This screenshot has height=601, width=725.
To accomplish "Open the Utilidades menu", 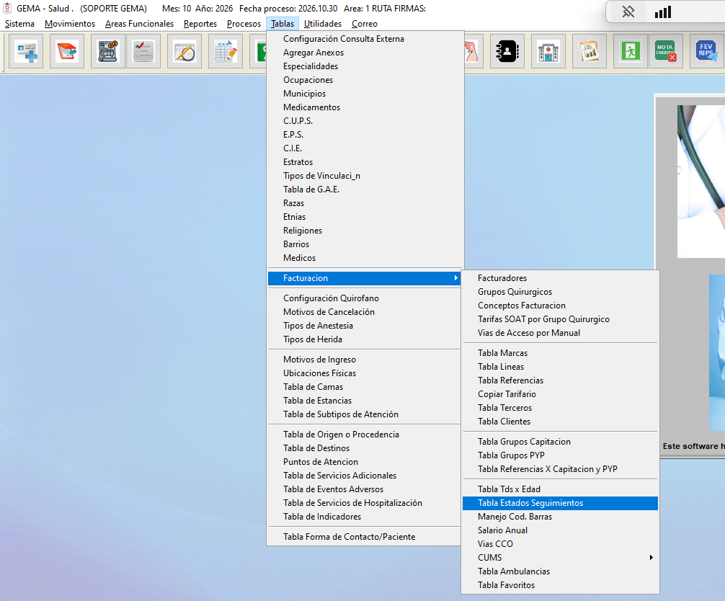I will (x=323, y=24).
